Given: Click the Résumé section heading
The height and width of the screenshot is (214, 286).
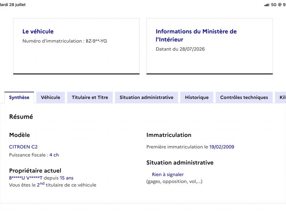Looking at the screenshot, I should pos(21,117).
